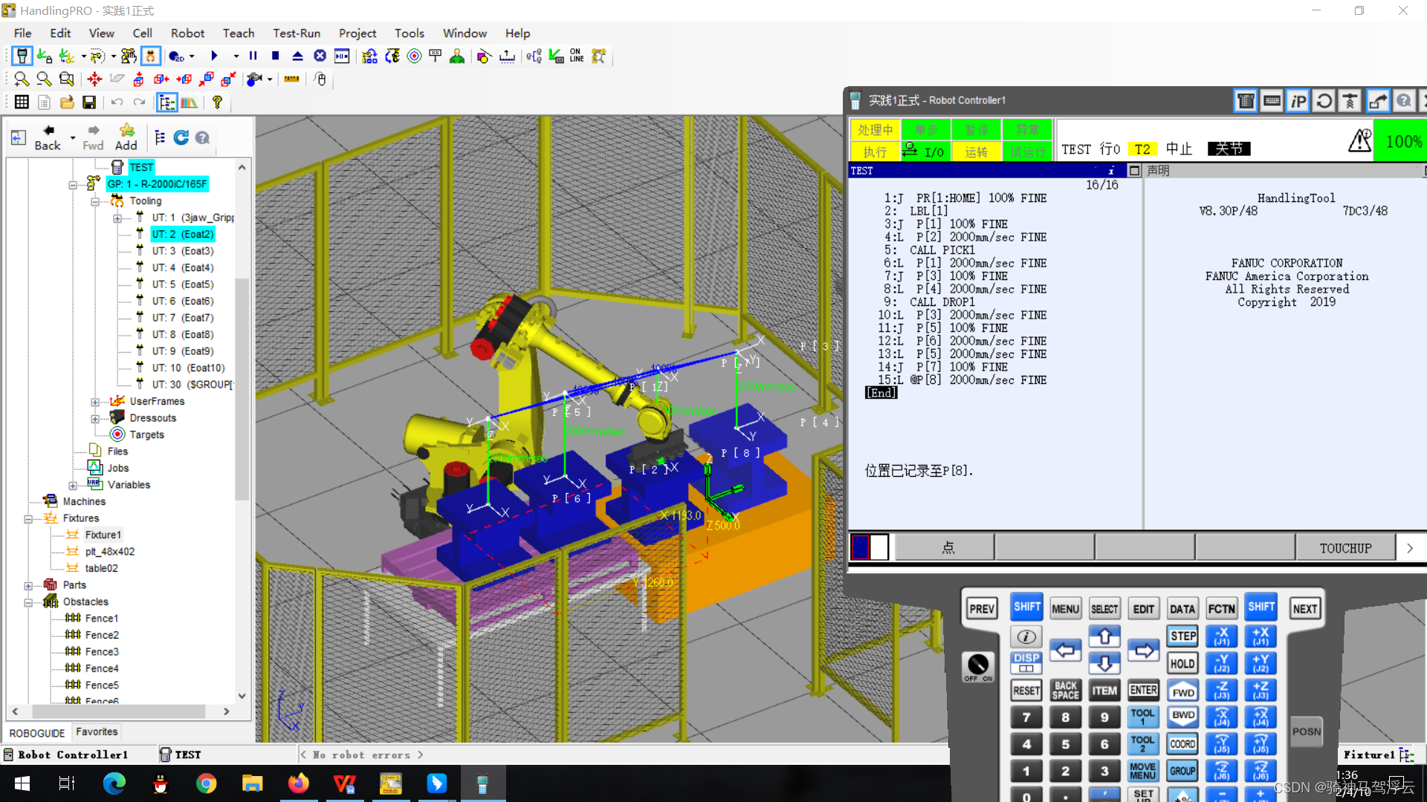This screenshot has height=802, width=1427.
Task: Click the yellow question mark help icon
Action: click(217, 102)
